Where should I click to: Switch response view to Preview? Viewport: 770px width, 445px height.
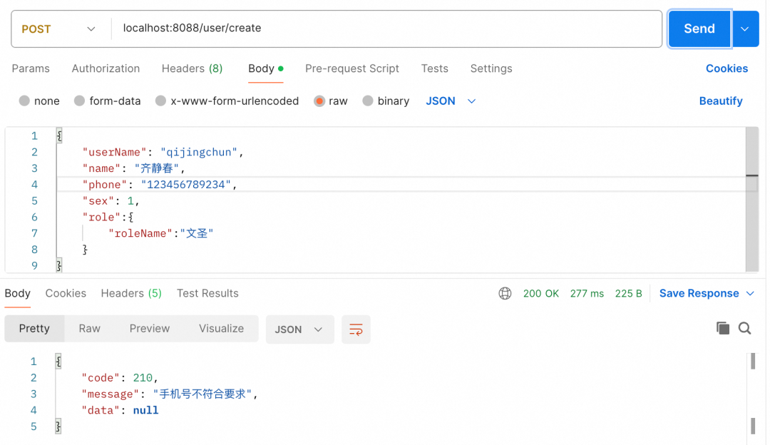coord(150,329)
